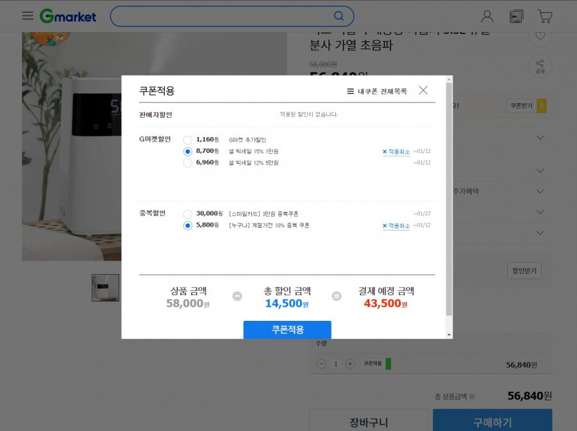Cancel the applied 8,700원 coupon via 적용취소
This screenshot has width=577, height=431.
[x=396, y=151]
